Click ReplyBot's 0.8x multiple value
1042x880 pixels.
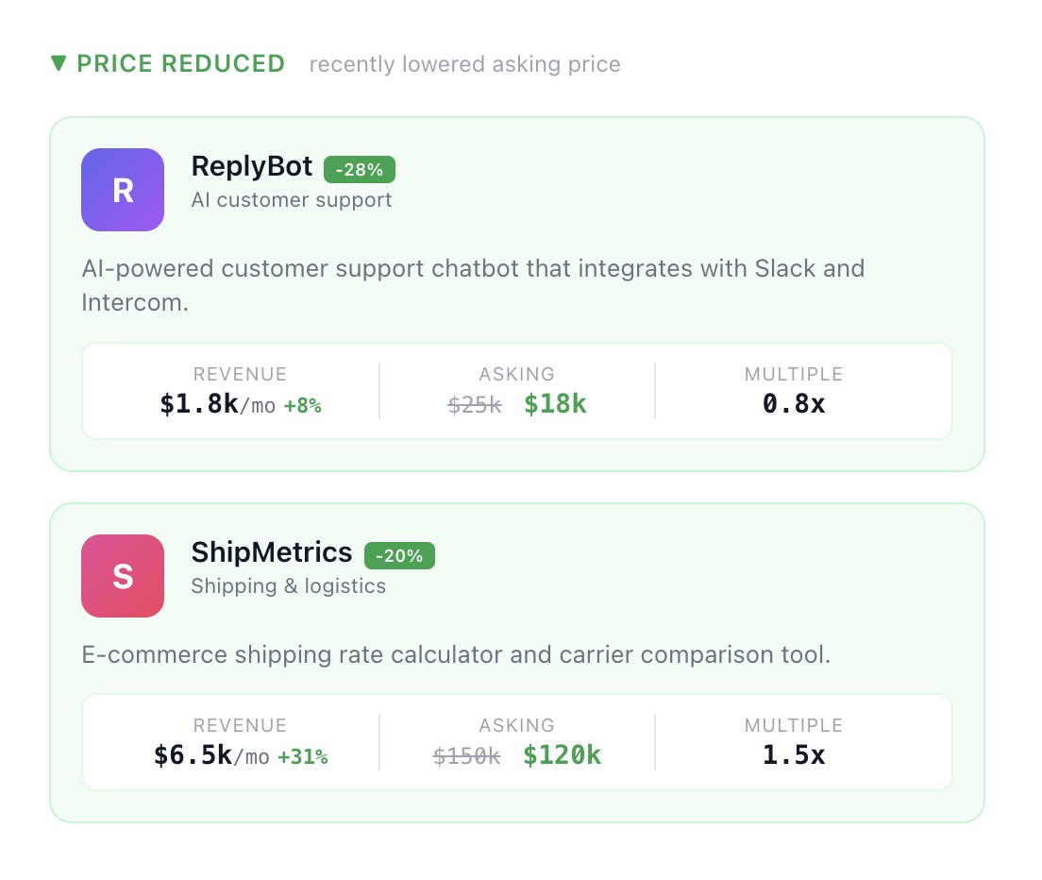(793, 404)
